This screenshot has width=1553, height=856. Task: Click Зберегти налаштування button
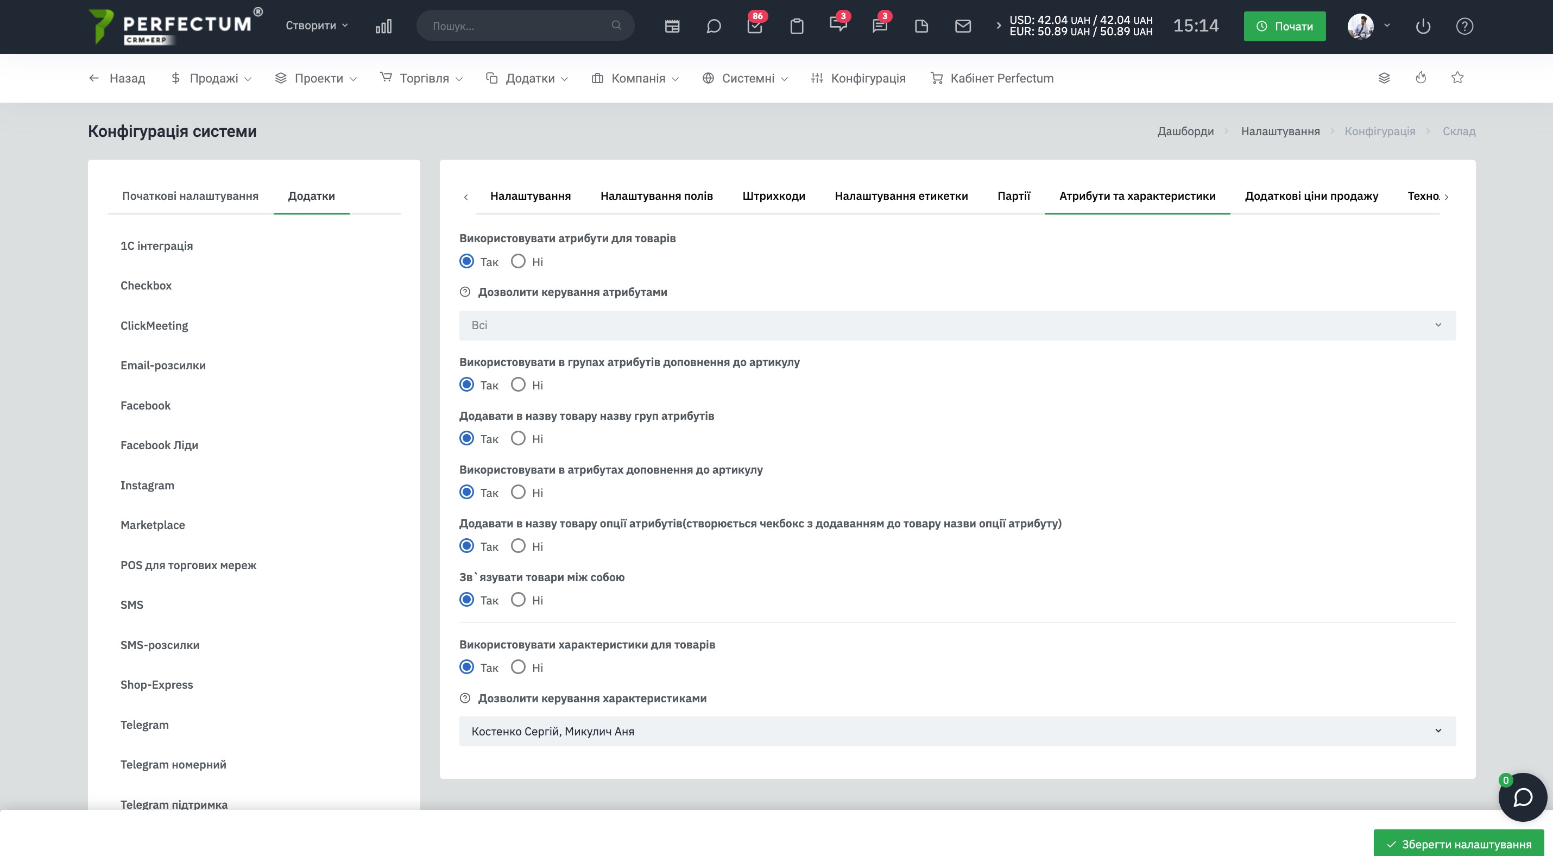point(1459,844)
